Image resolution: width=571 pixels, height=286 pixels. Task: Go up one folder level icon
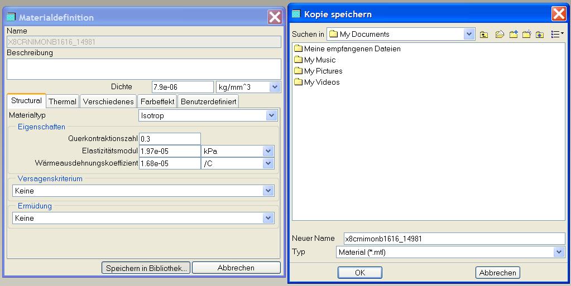[483, 35]
